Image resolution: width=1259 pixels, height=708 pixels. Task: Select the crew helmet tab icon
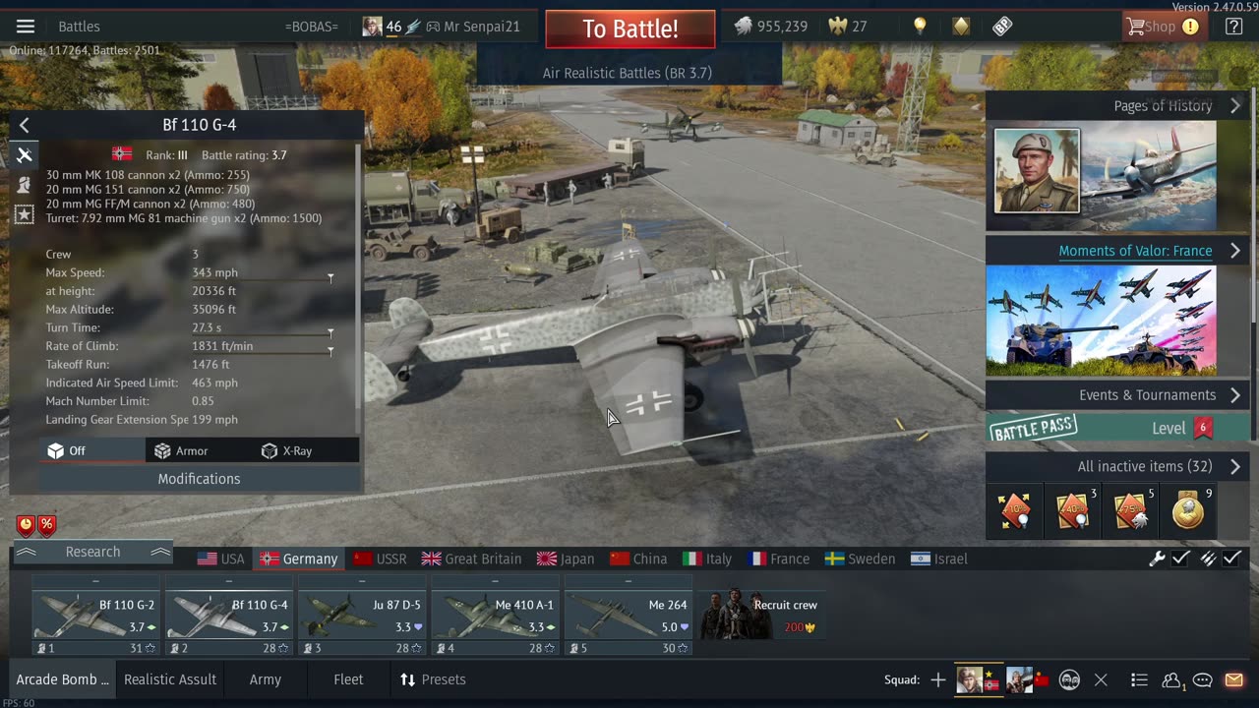coord(25,185)
